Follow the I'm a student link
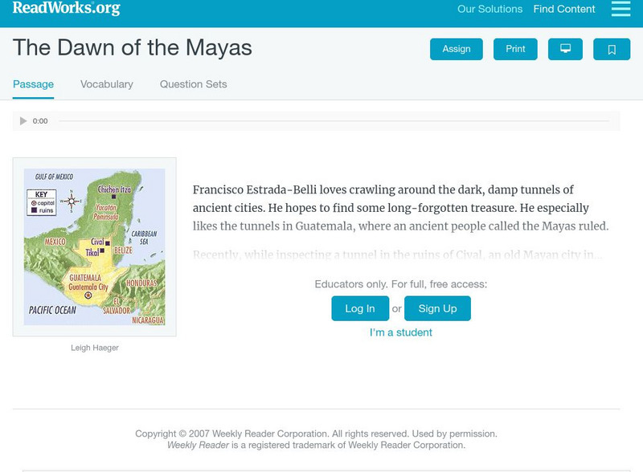Image resolution: width=643 pixels, height=472 pixels. [401, 332]
